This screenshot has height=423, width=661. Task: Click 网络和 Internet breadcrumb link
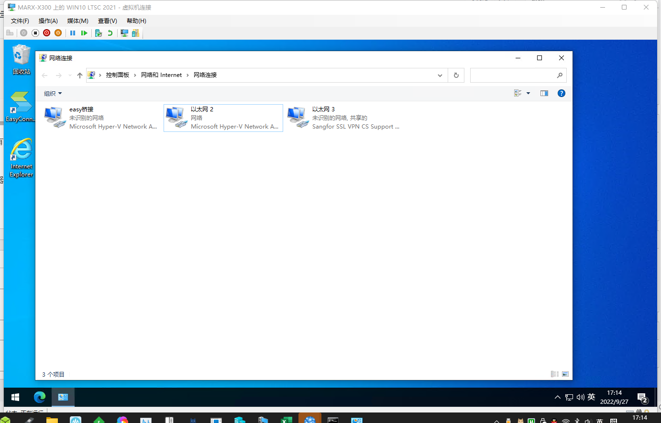pos(161,75)
